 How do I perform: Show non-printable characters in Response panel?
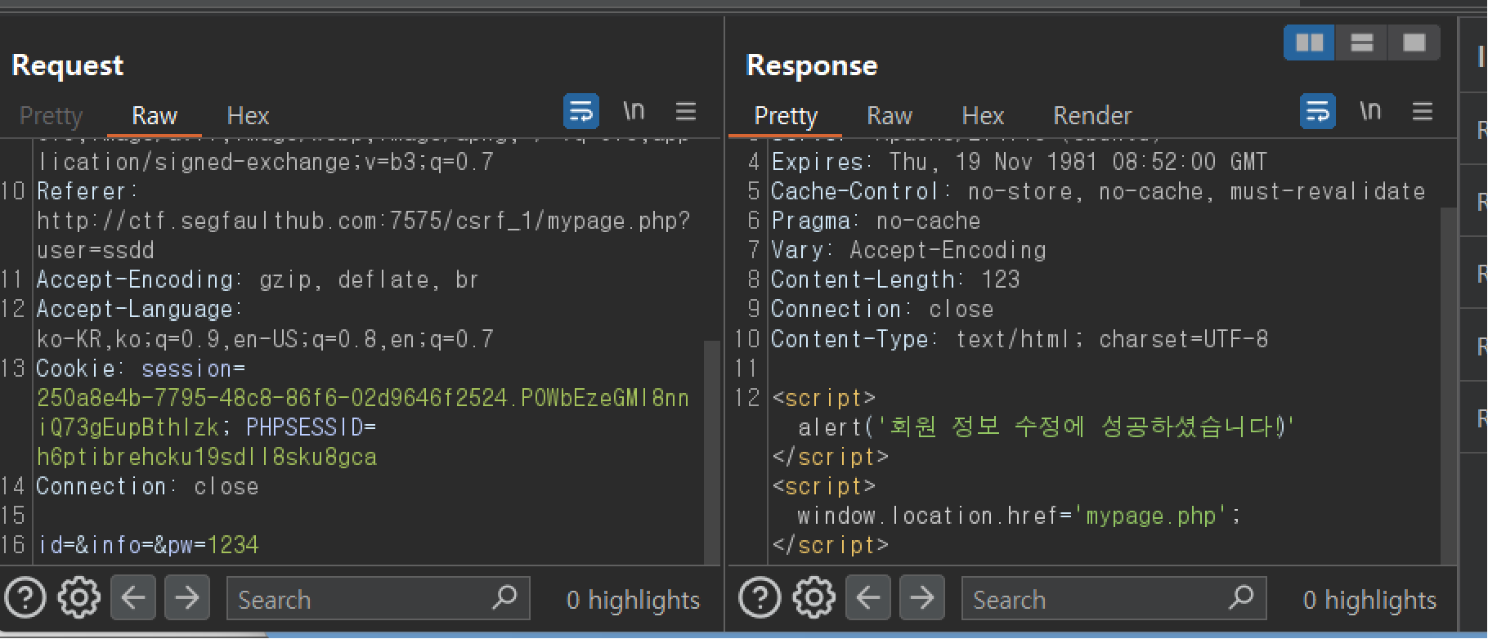pos(1370,111)
